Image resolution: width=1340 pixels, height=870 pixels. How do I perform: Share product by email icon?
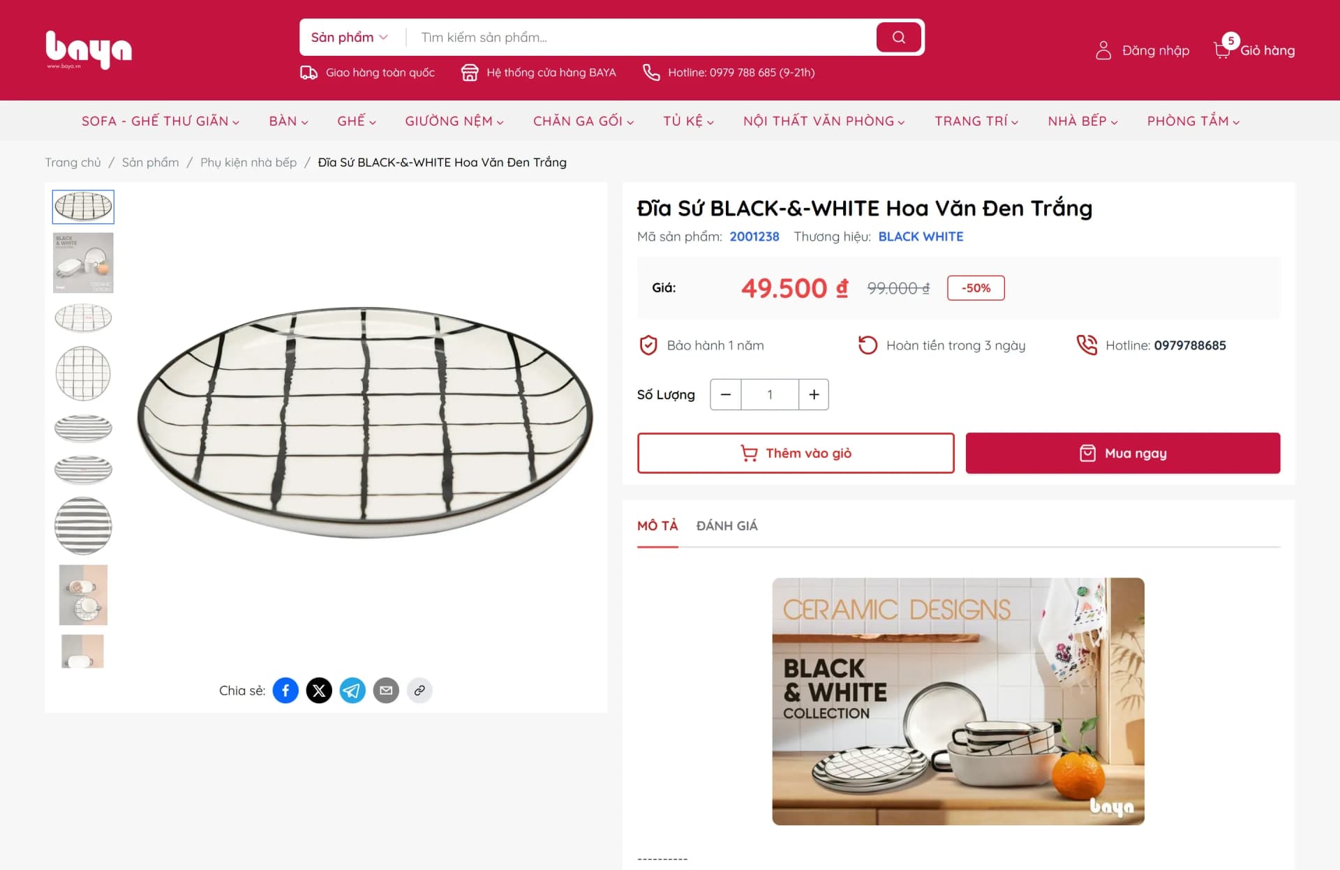(386, 691)
